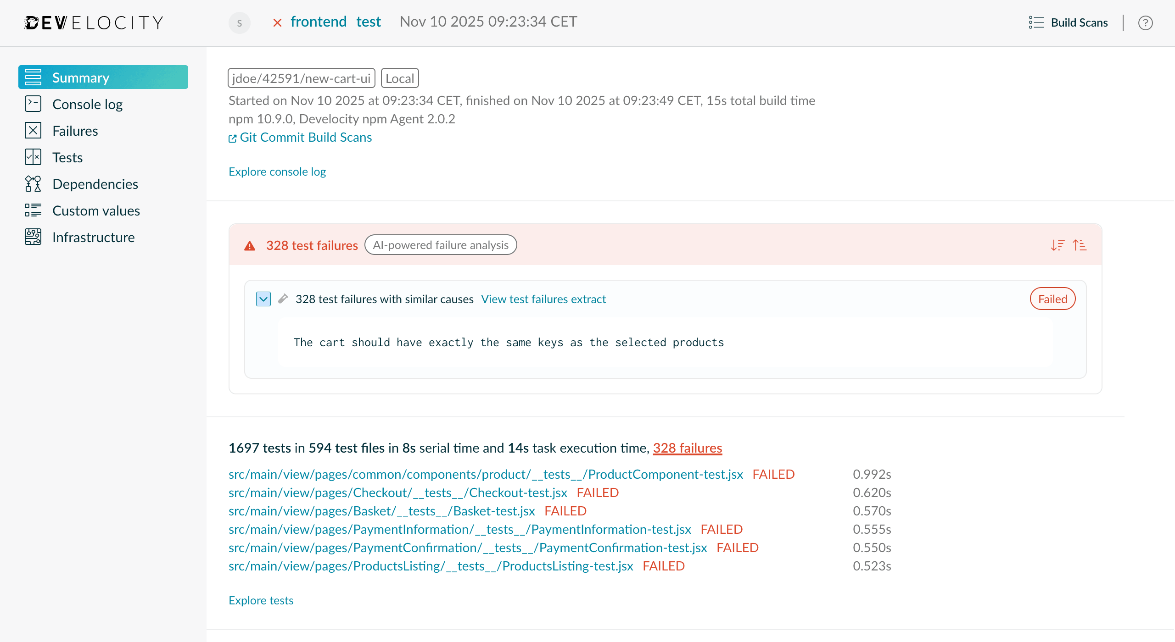Click the Failed status pill
The height and width of the screenshot is (642, 1175).
click(x=1052, y=299)
